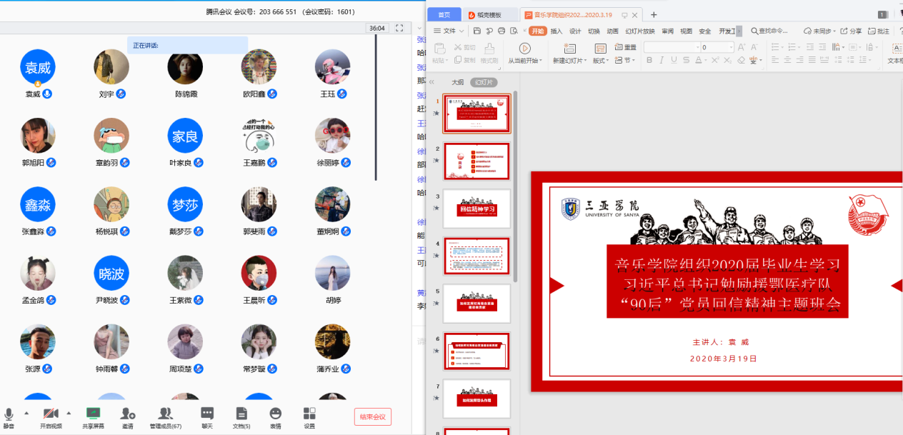Click the 结束会议 end meeting button
This screenshot has width=903, height=435.
(372, 417)
